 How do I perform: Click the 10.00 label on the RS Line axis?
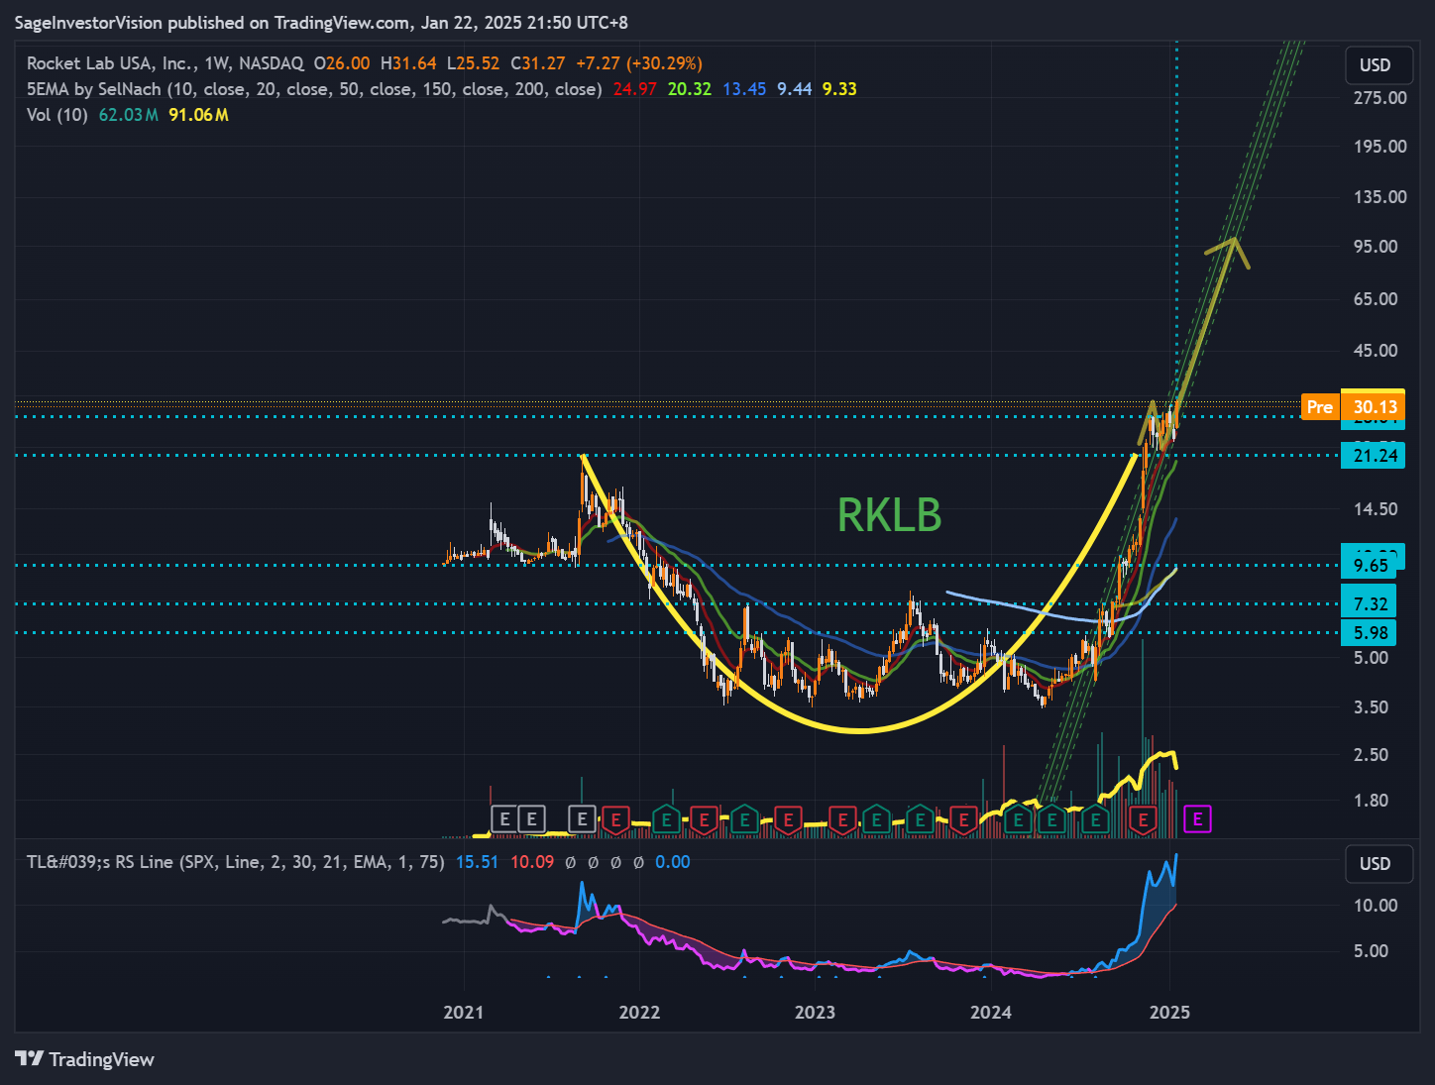[1376, 906]
